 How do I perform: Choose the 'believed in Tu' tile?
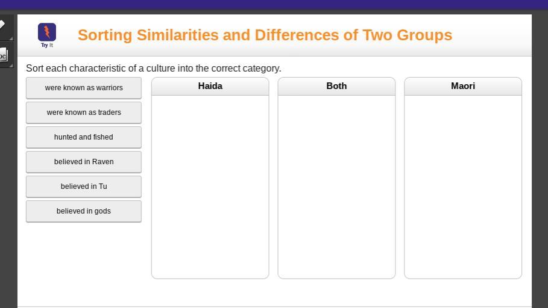pos(84,186)
